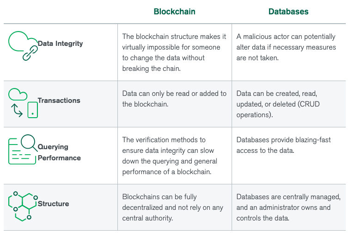Screen dimensions: 349x233
Task: Click the Querying Performance magnifier icon
Action: pos(23,149)
